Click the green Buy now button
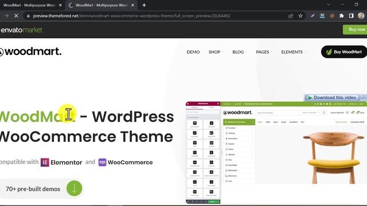 click(355, 30)
